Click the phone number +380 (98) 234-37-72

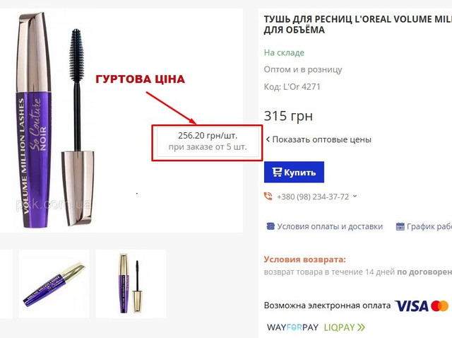[x=313, y=197]
